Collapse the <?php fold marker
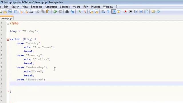This screenshot has width=183, height=103. point(8,23)
